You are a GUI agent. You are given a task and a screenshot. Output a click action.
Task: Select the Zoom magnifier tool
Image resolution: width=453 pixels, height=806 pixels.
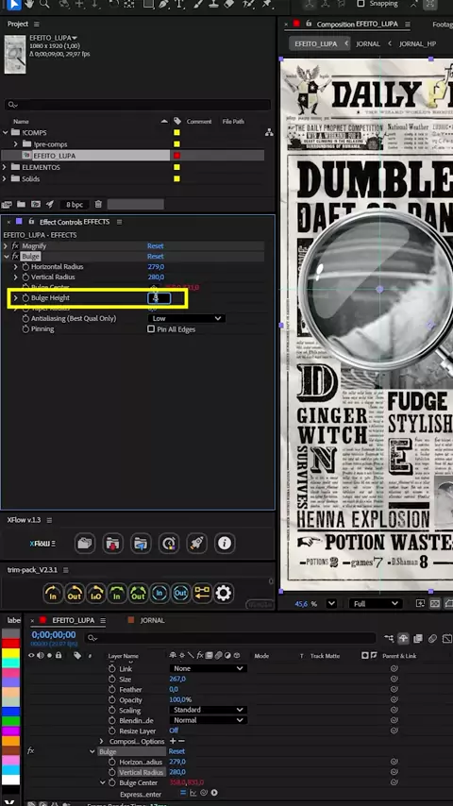point(44,4)
